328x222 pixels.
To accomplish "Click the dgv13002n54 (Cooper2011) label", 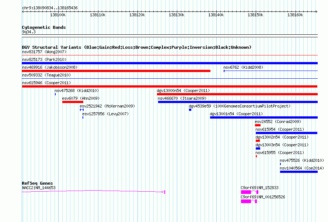I will 282,137.
